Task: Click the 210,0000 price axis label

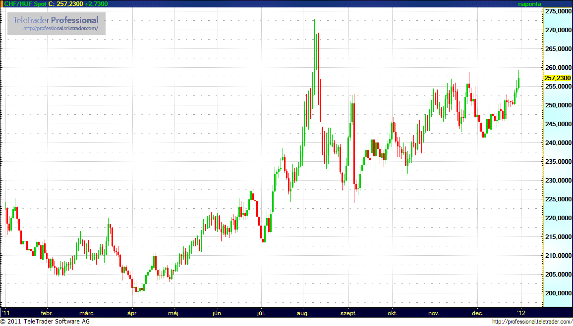Action: click(558, 256)
